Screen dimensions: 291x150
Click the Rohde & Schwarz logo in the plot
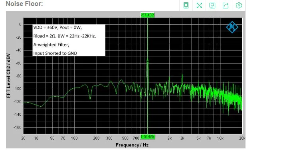point(232,27)
